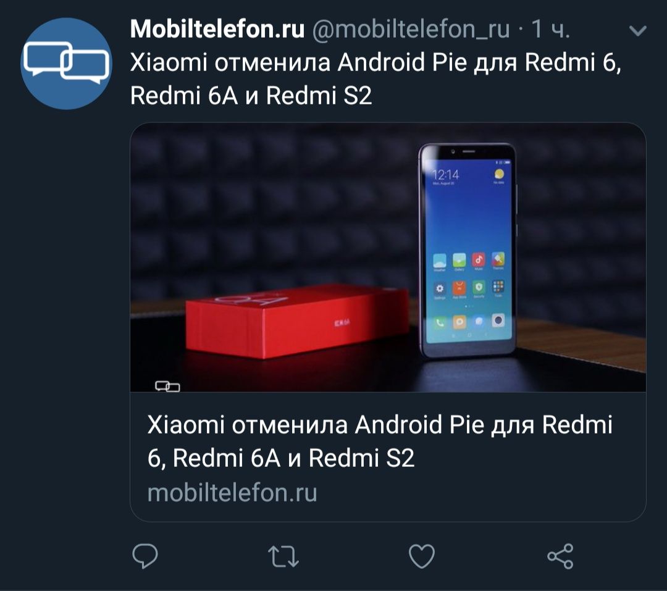Viewport: 667px width, 591px height.
Task: Reply to the Mobiltelefon.ru tweet
Action: click(145, 556)
